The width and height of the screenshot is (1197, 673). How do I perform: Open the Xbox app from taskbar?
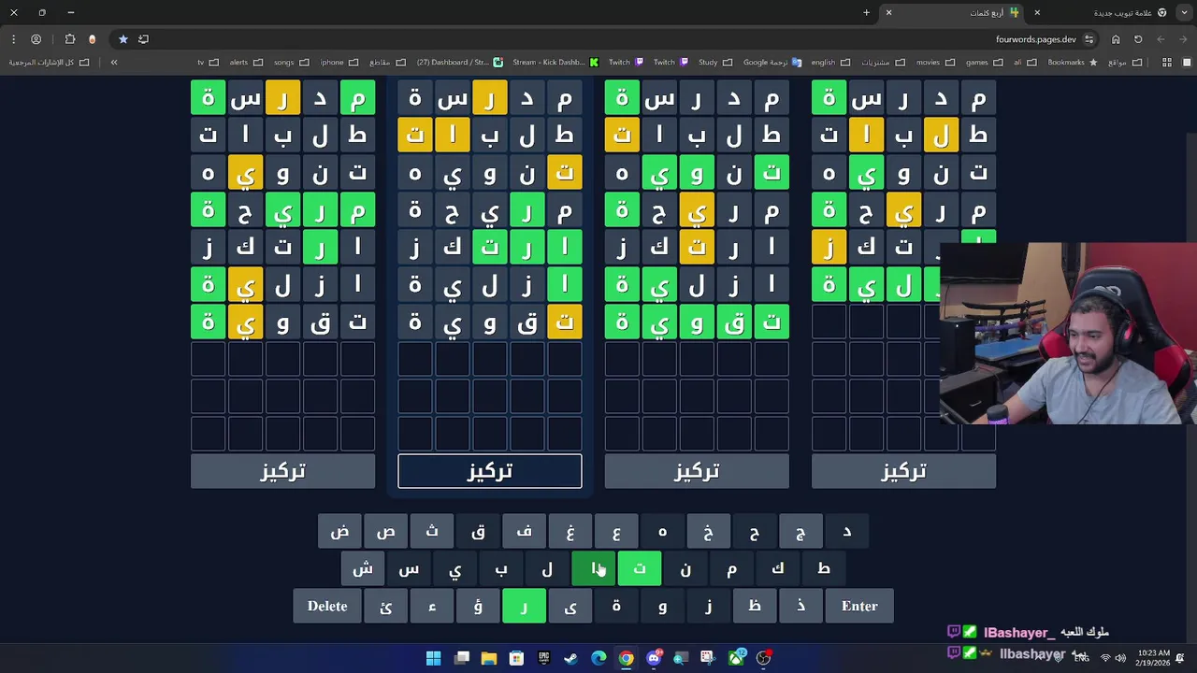coord(736,658)
